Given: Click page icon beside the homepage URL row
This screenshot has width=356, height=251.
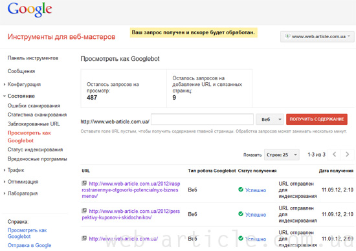Looking at the screenshot, I should coord(84,238).
